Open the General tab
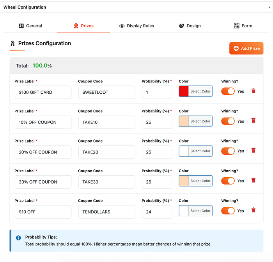This screenshot has width=273, height=262. pos(30,26)
